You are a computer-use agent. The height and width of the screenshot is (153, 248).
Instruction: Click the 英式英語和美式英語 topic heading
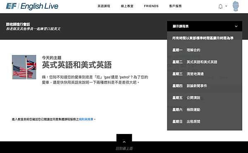tap(77, 65)
